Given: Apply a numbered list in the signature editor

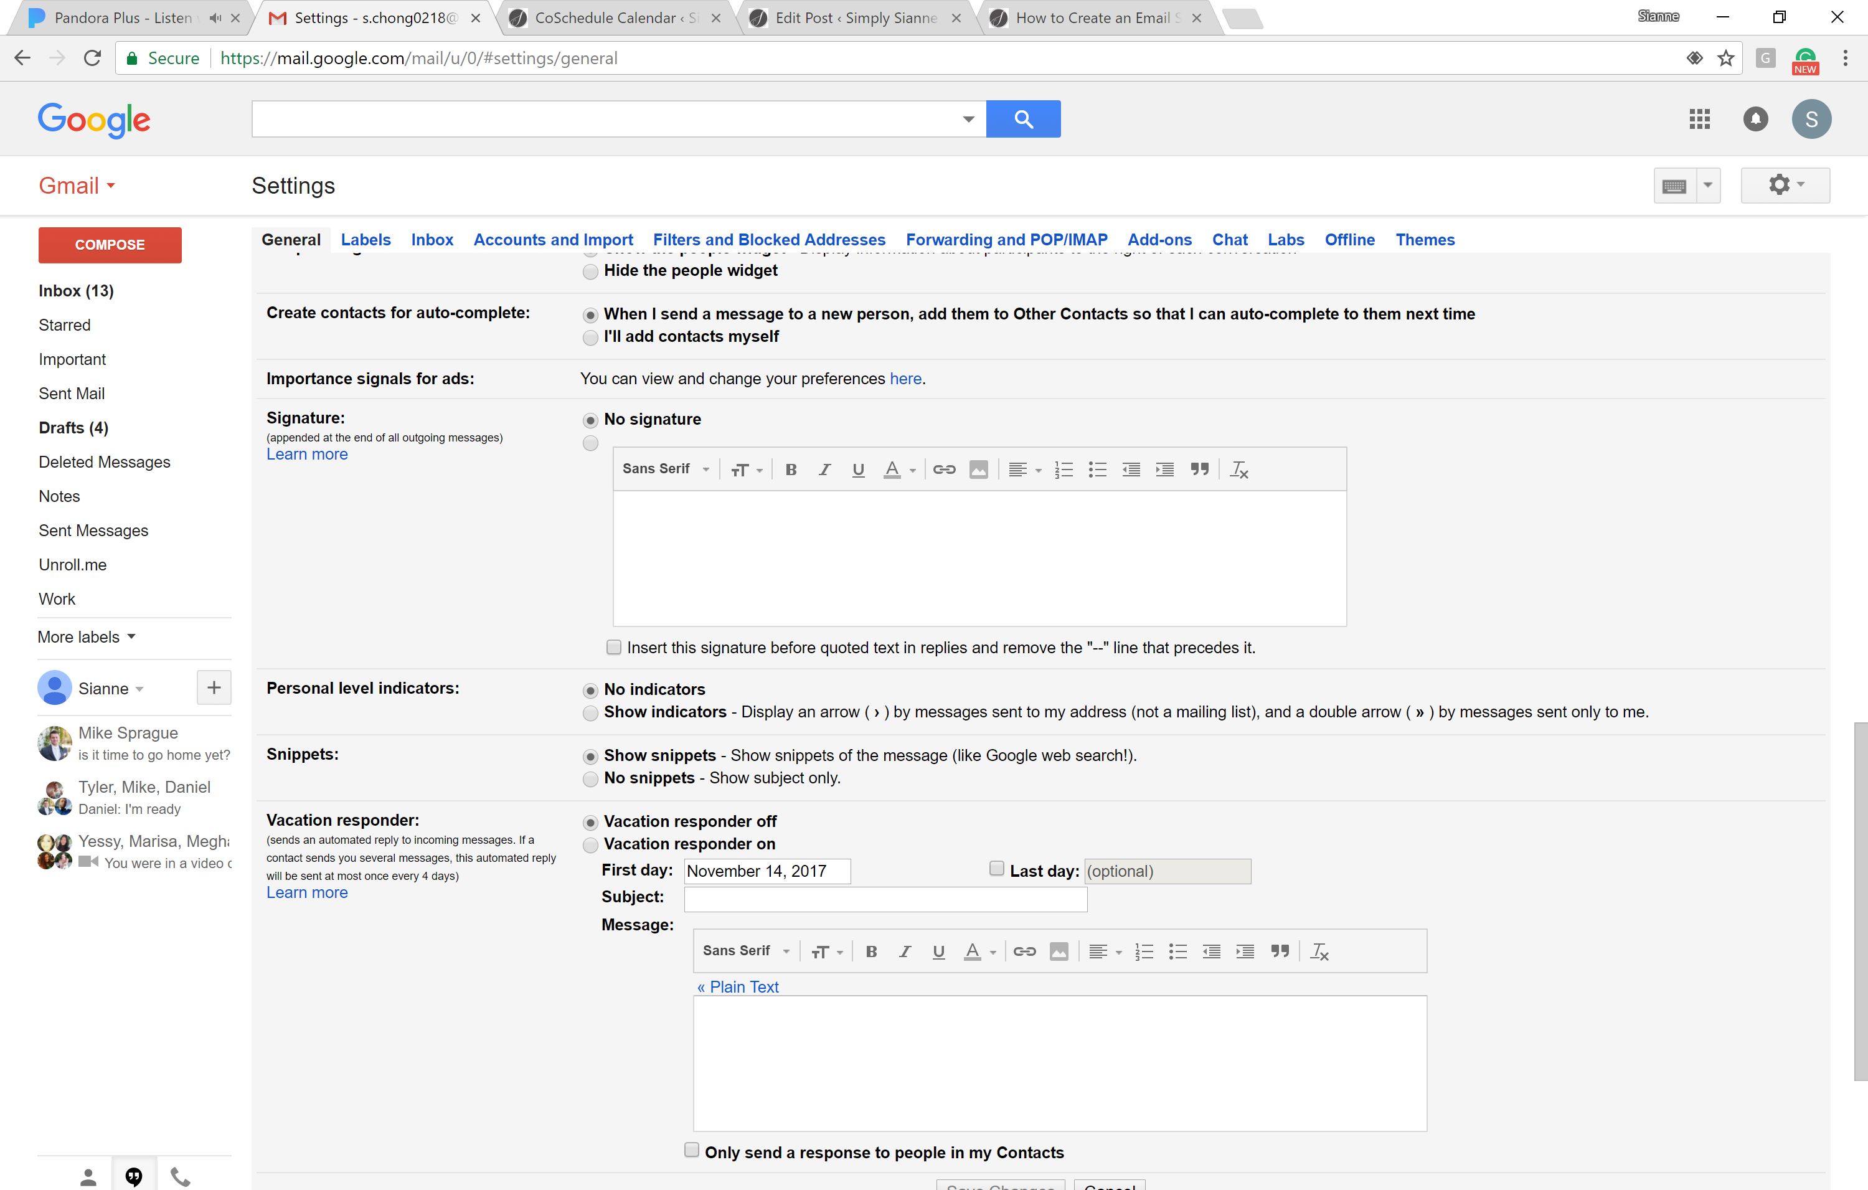Looking at the screenshot, I should click(x=1063, y=470).
